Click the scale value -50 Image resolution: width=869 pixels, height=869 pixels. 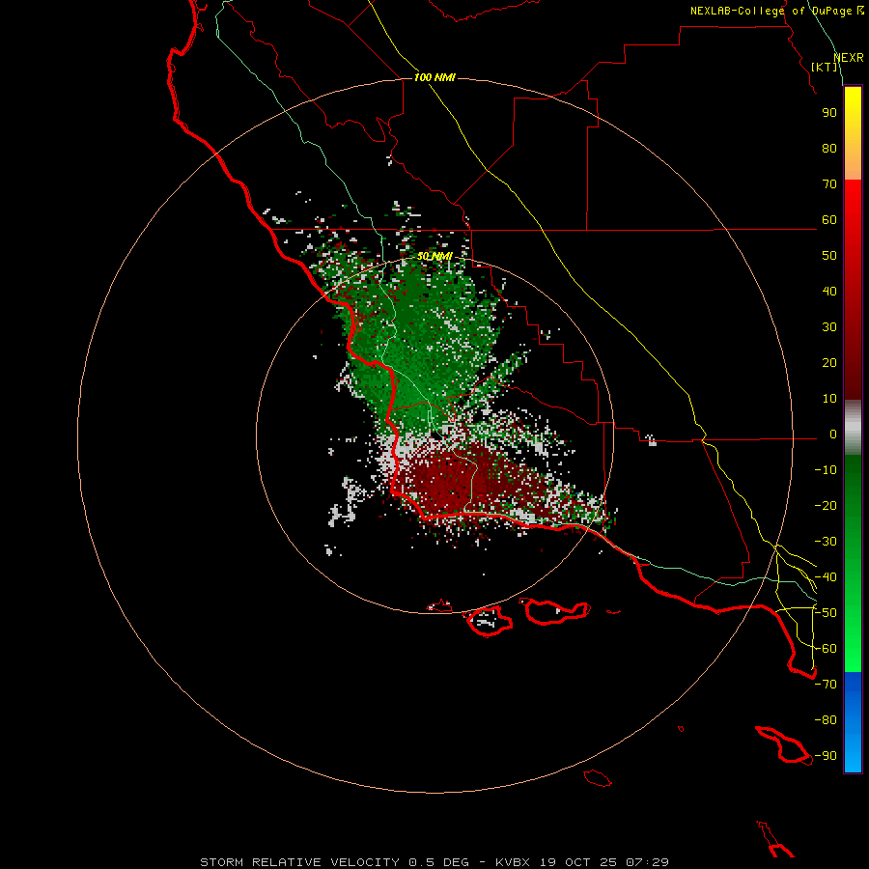coord(826,613)
